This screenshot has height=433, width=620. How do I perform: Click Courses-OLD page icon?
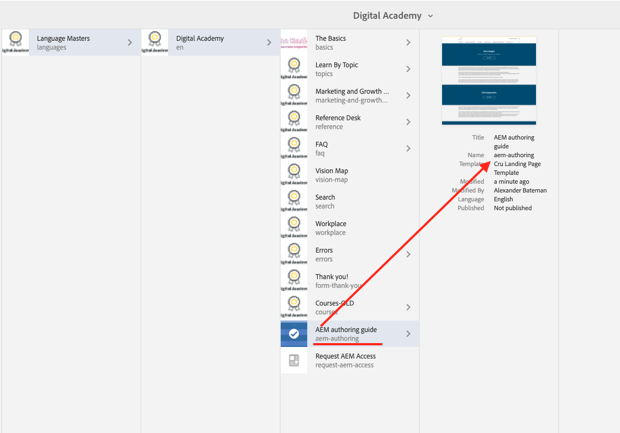294,307
